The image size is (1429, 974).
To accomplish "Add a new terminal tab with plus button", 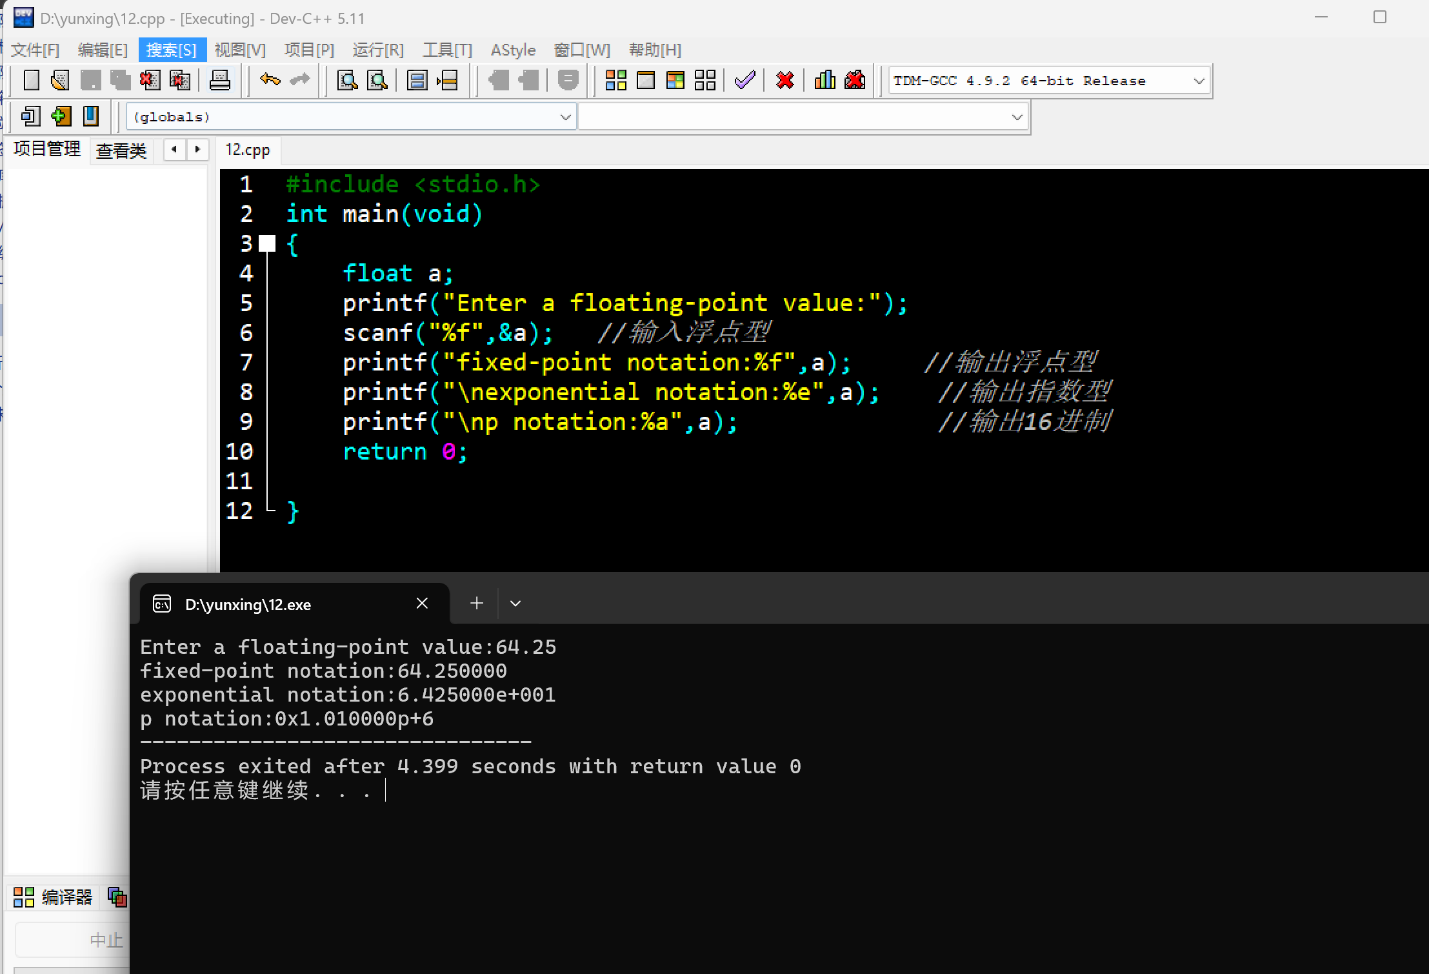I will [477, 604].
